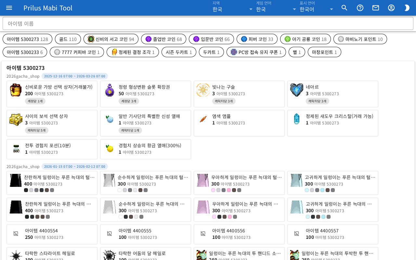Image resolution: width=416 pixels, height=260 pixels.
Task: Open the hamburger navigation menu
Action: point(9,8)
